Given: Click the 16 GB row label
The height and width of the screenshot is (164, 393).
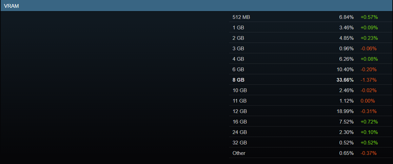Looking at the screenshot, I should [240, 121].
